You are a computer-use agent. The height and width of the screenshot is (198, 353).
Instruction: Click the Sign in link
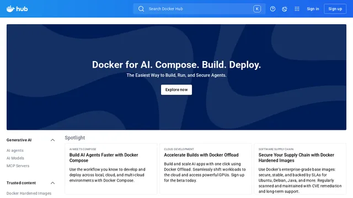click(313, 9)
